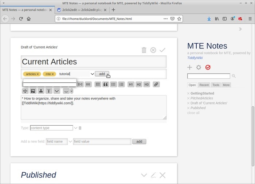Hide sidebar with double chevron icon

coord(240,29)
